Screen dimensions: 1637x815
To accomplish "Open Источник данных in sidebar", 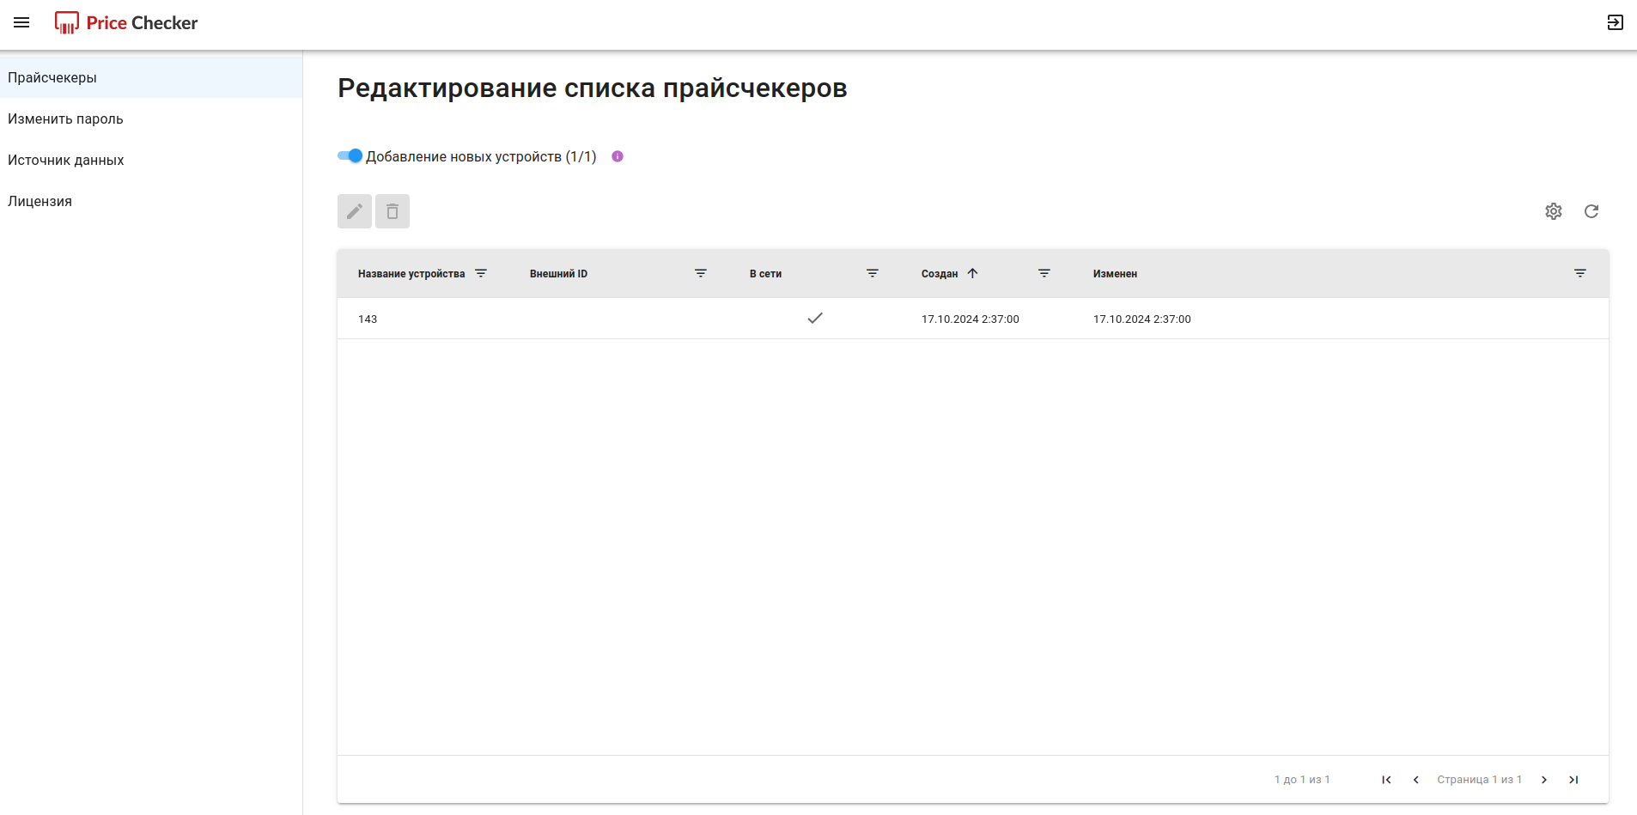I will click(x=151, y=160).
